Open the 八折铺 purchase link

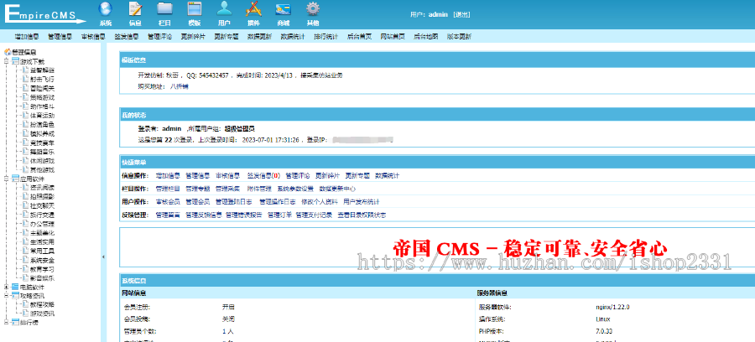[180, 86]
